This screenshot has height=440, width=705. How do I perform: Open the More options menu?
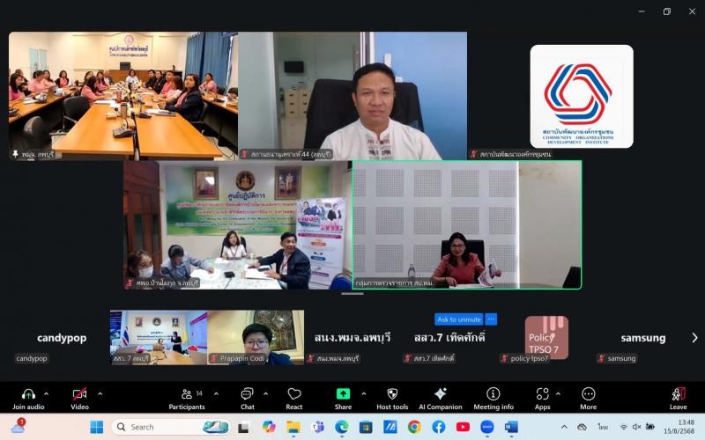[x=588, y=400]
